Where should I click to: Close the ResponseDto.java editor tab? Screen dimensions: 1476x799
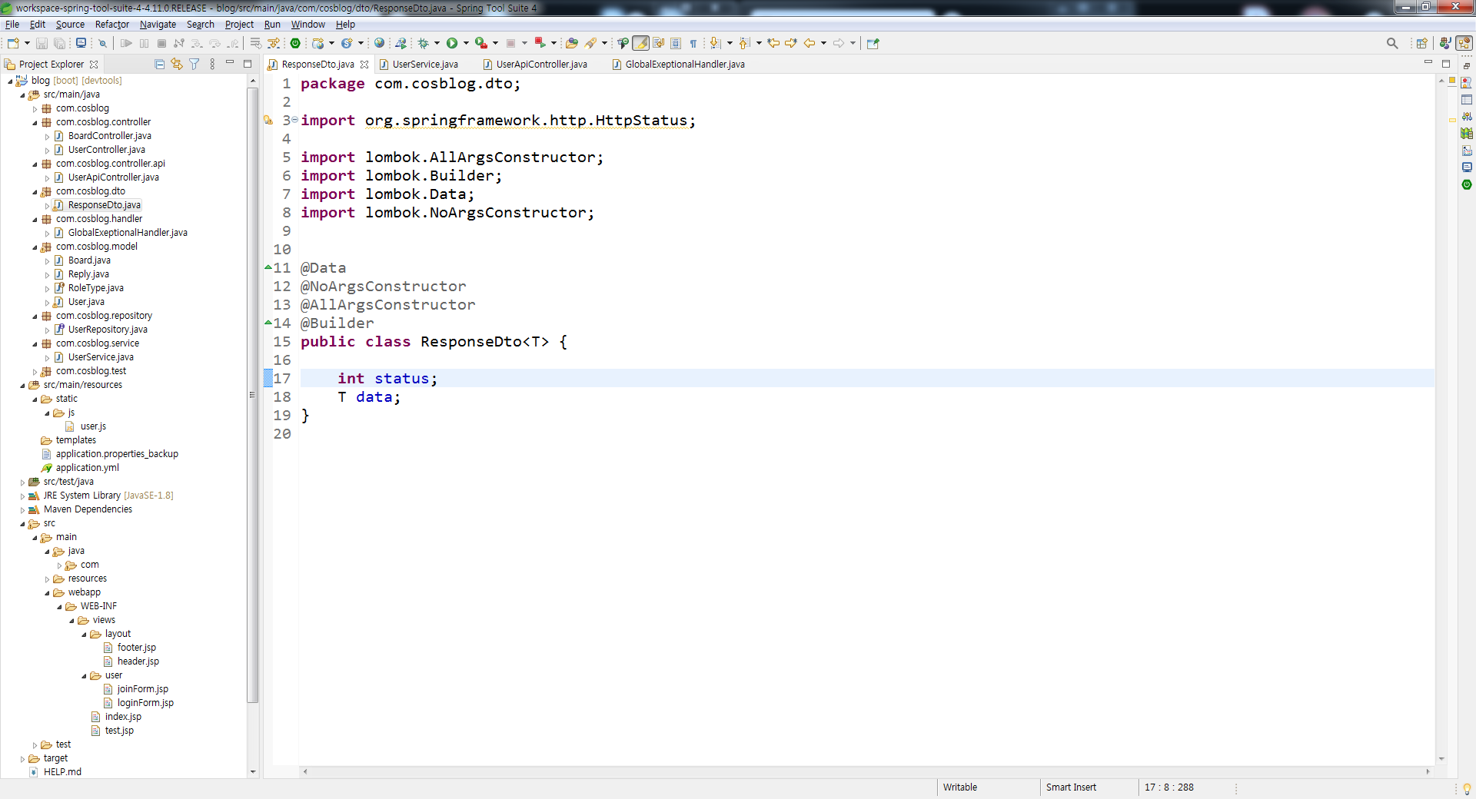point(364,65)
